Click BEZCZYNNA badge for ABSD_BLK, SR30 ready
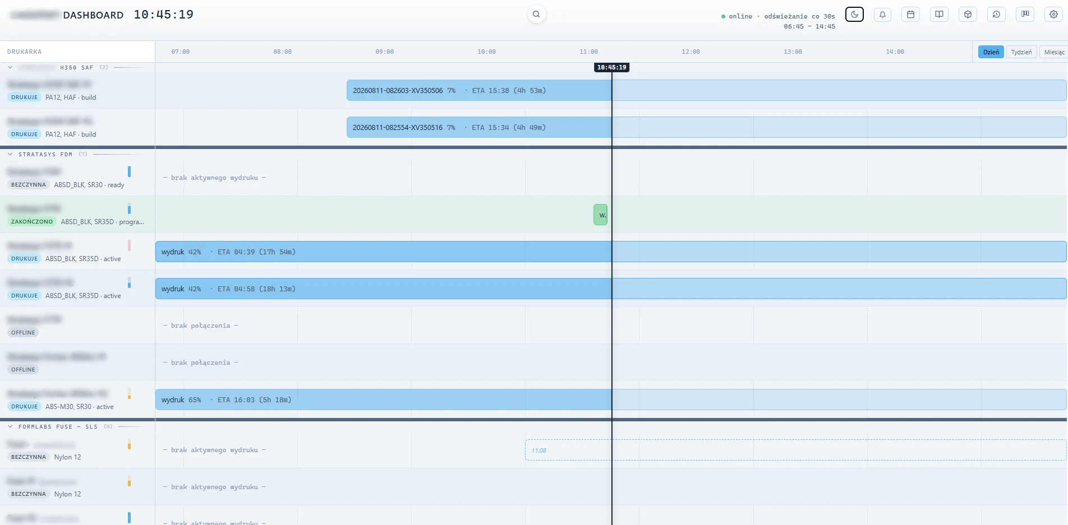 pos(29,184)
